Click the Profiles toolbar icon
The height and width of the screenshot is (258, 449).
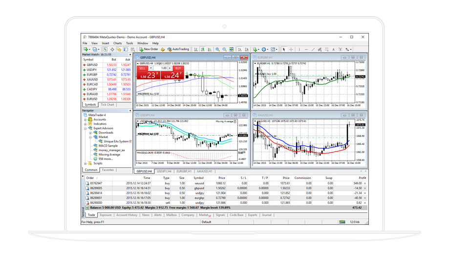[x=95, y=49]
